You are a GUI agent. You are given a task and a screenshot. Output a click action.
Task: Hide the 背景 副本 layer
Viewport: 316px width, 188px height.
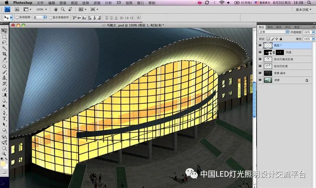point(260,73)
